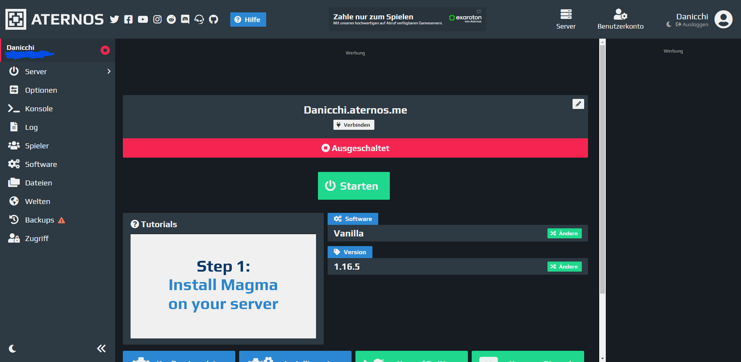741x362 pixels.
Task: Go to the Welten worlds page
Action: coord(58,201)
